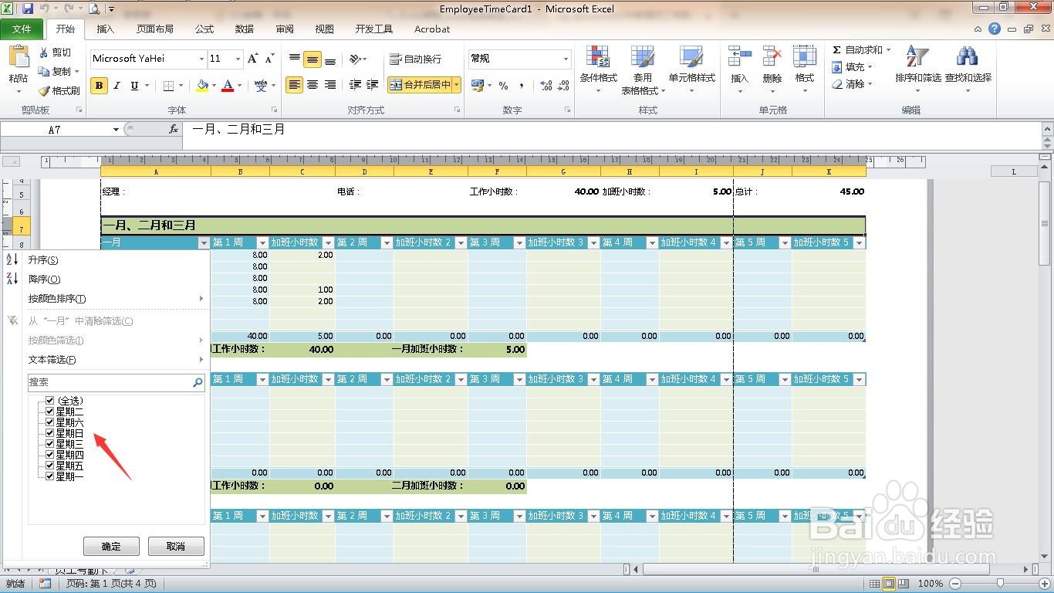This screenshot has height=593, width=1054.
Task: Open the font size dropdown
Action: click(238, 59)
